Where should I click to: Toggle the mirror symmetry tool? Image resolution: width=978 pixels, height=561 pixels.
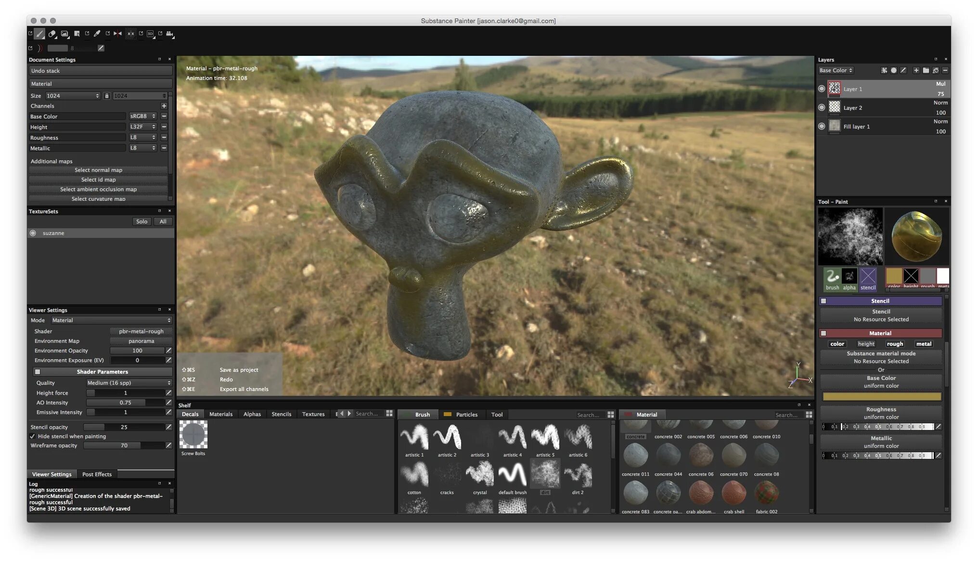click(117, 34)
